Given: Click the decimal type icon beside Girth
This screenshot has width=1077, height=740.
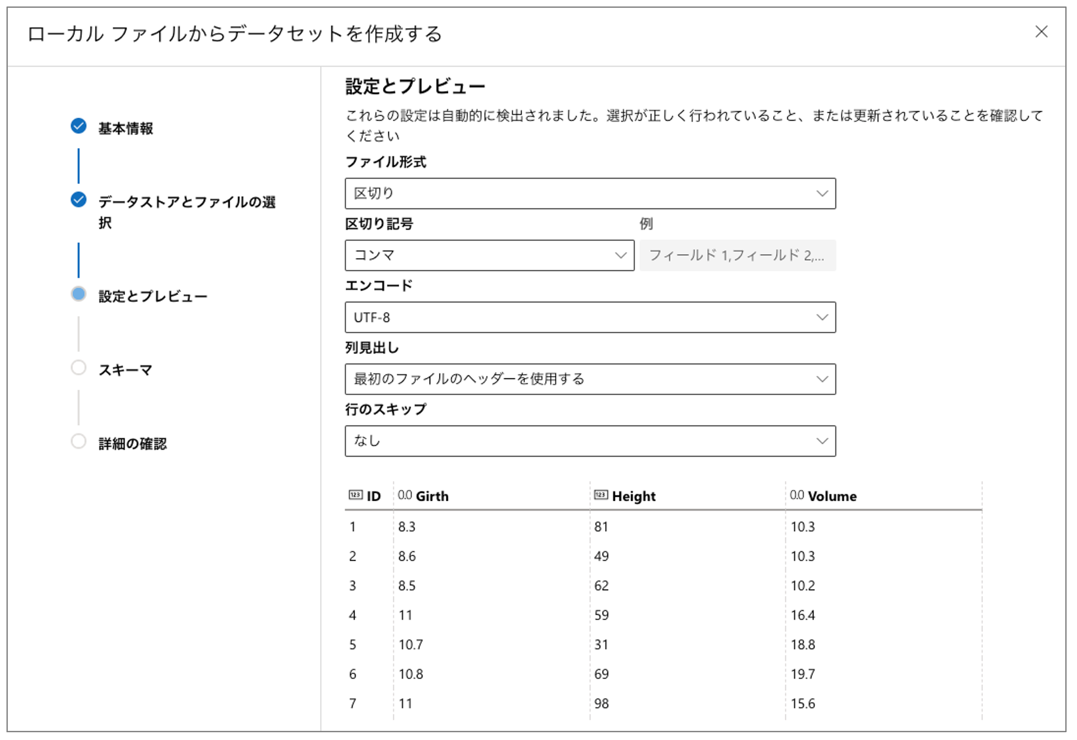Looking at the screenshot, I should 404,496.
